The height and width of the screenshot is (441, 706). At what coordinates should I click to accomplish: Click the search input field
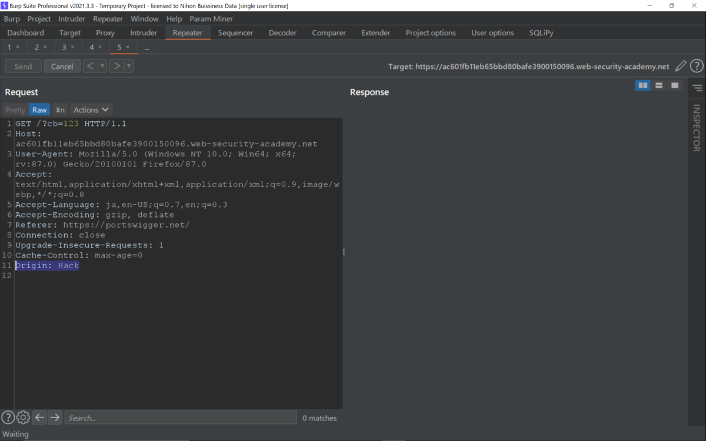point(180,417)
